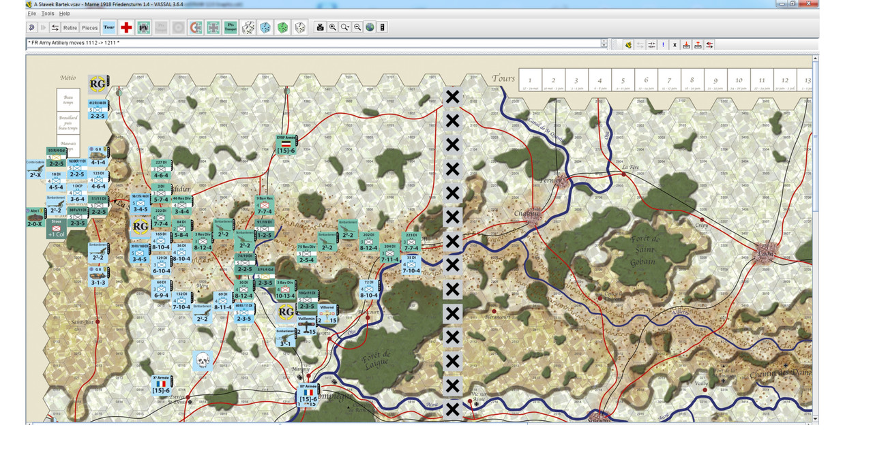Click turn 10 on the Tours track
This screenshot has height=472, width=873.
coord(739,80)
